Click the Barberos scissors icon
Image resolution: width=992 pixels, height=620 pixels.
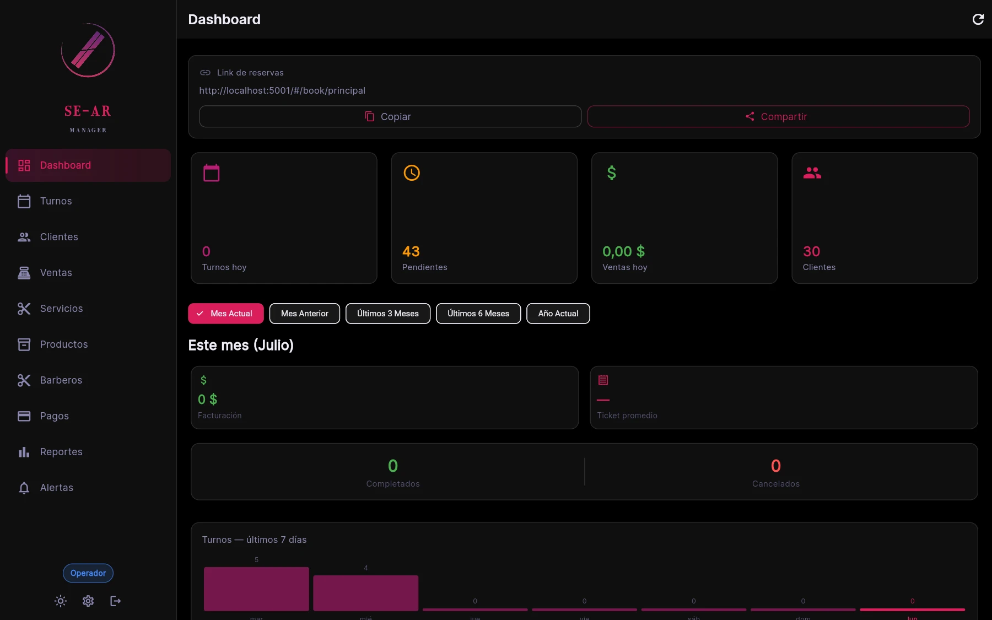[x=24, y=380]
